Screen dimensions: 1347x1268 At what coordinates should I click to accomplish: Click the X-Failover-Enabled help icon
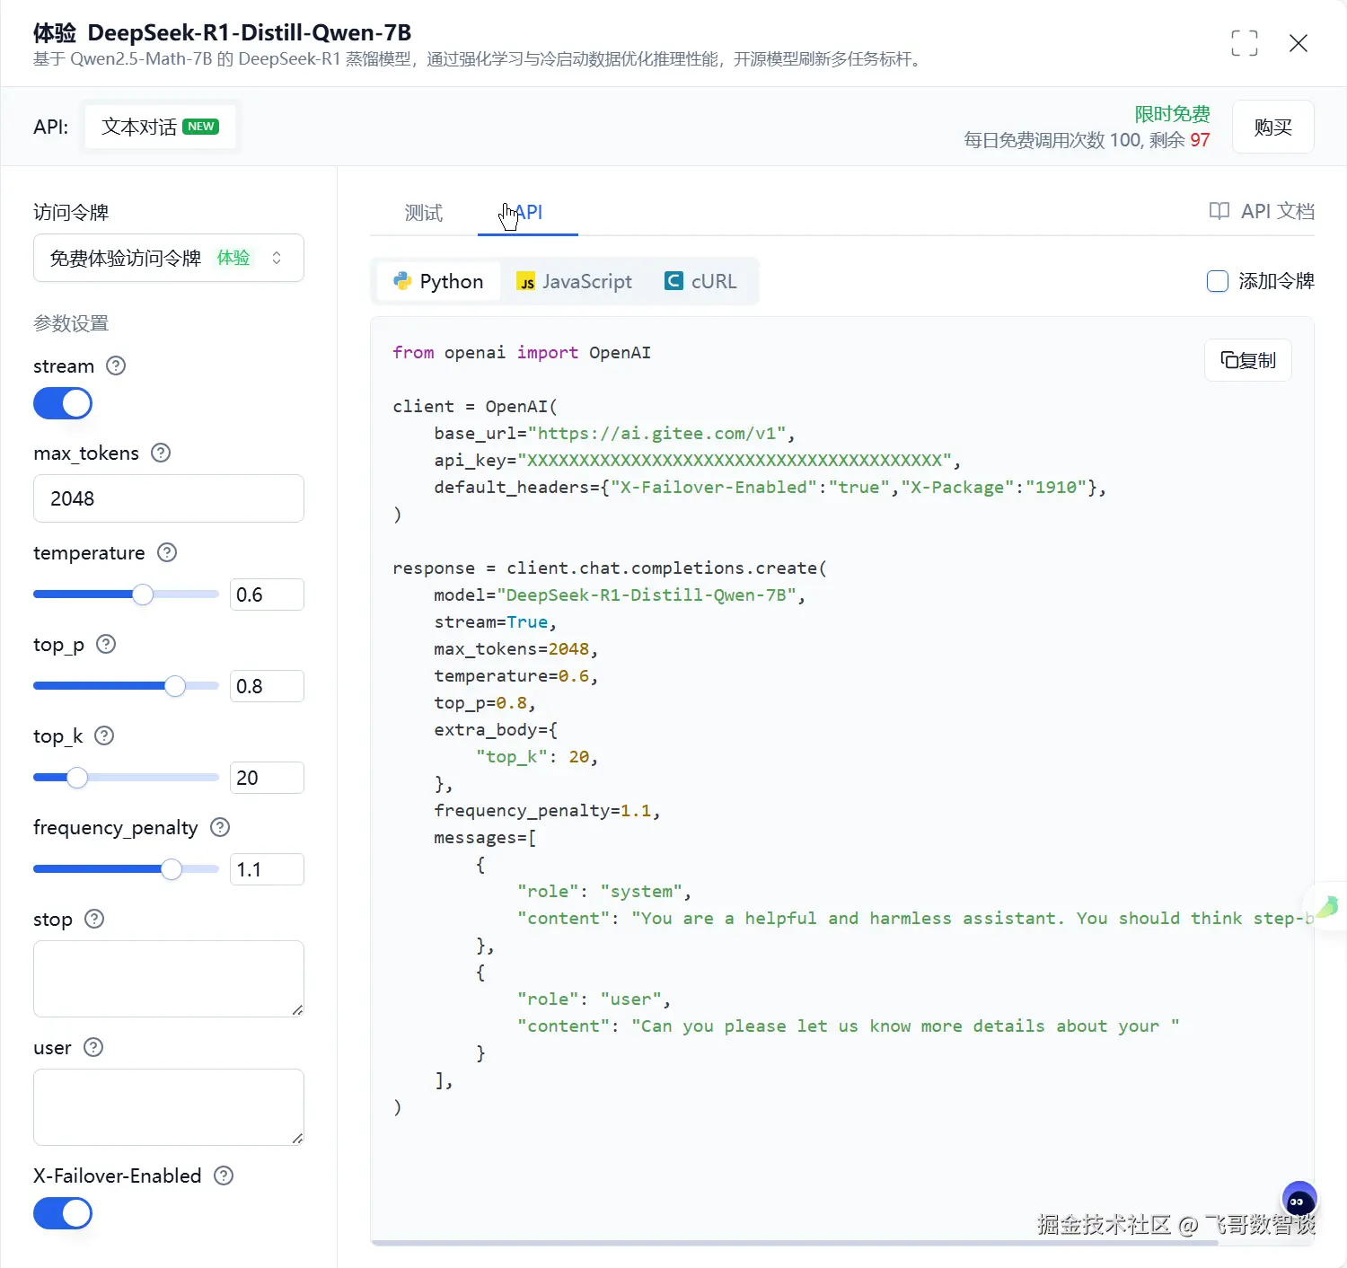224,1176
